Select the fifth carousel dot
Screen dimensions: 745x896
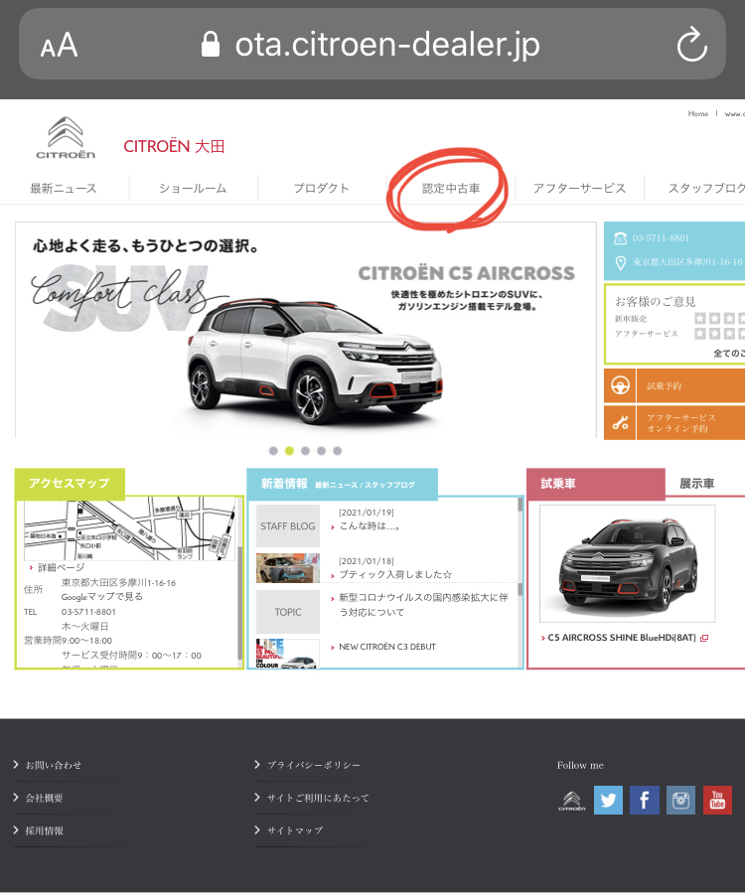pyautogui.click(x=337, y=451)
